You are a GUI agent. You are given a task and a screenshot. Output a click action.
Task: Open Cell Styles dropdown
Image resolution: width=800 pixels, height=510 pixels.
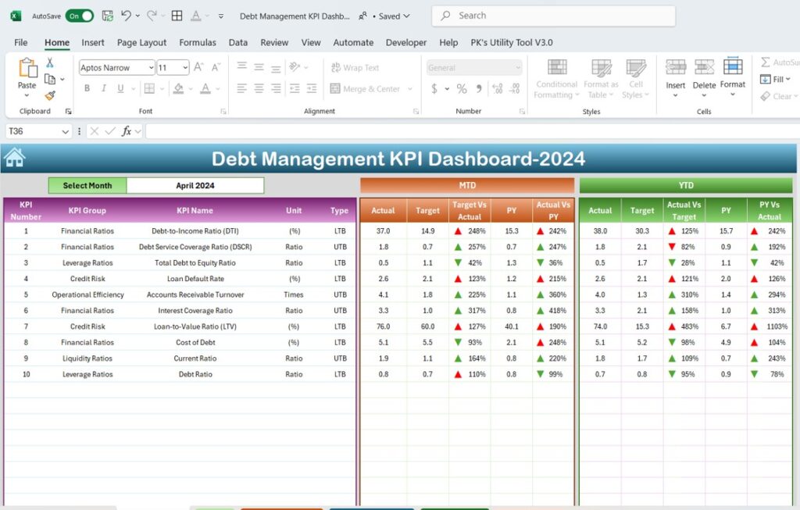point(636,79)
